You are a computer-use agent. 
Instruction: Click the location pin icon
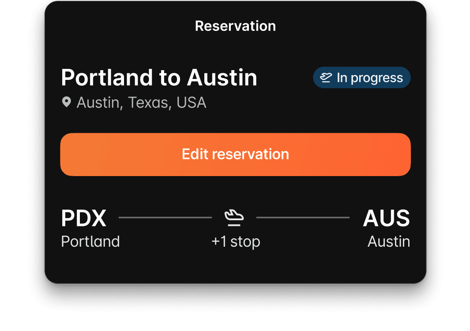[66, 102]
